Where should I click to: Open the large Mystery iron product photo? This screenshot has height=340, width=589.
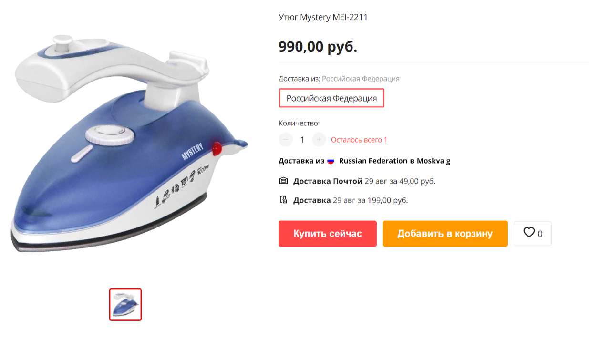(x=129, y=143)
